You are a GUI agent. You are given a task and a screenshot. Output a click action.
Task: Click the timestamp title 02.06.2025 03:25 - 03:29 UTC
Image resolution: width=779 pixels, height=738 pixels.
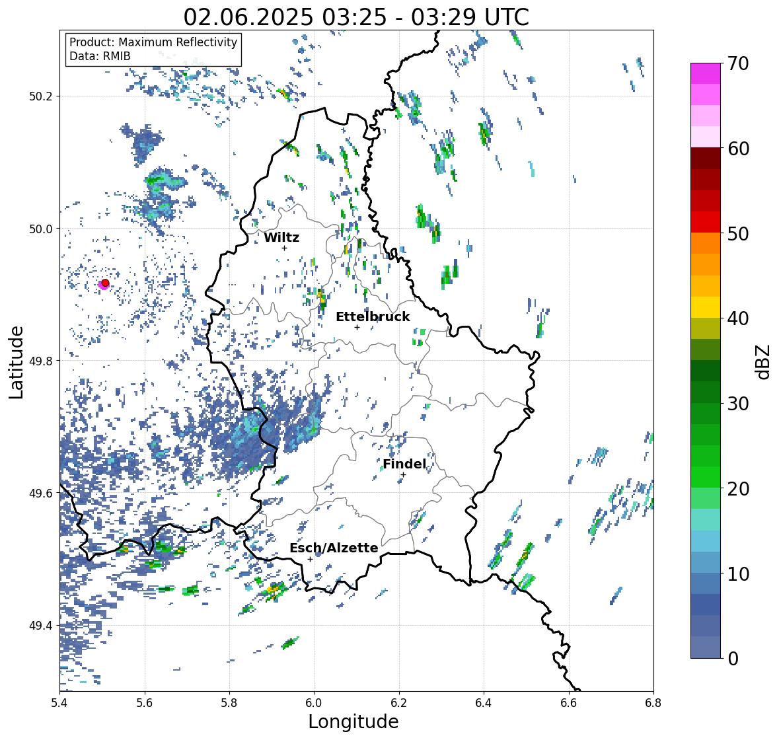pyautogui.click(x=356, y=17)
